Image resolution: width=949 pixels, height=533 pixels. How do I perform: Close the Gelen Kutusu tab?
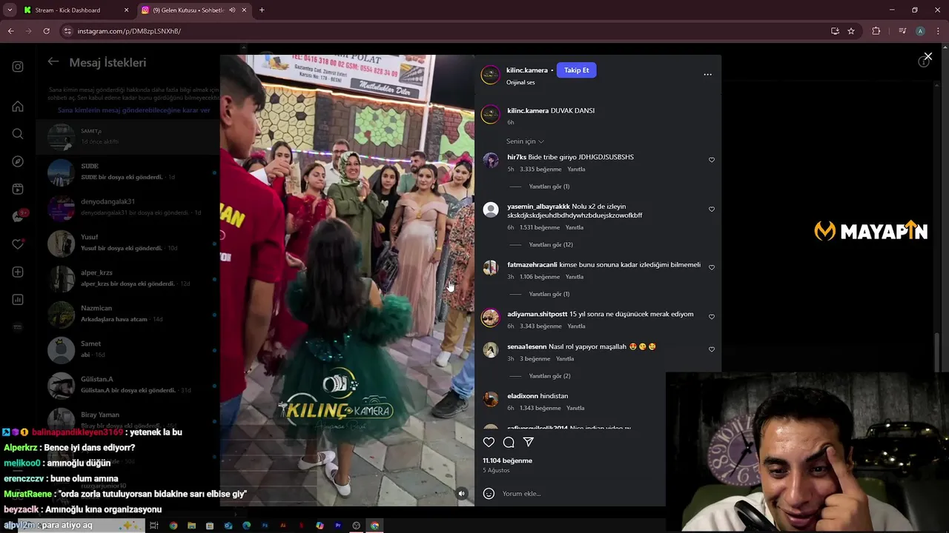point(244,10)
